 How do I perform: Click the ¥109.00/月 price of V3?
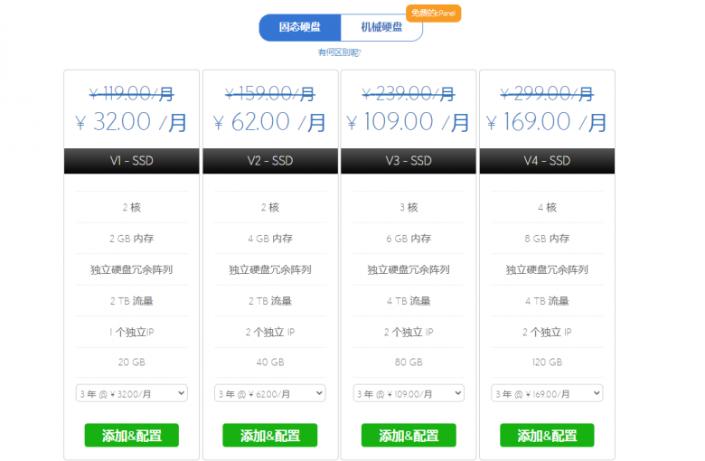(x=409, y=121)
